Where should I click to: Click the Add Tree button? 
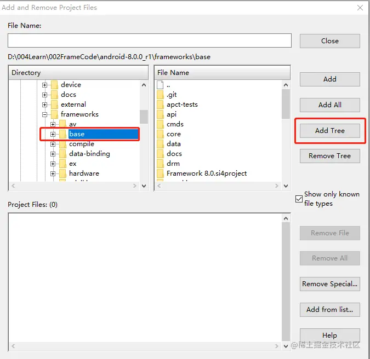(329, 130)
